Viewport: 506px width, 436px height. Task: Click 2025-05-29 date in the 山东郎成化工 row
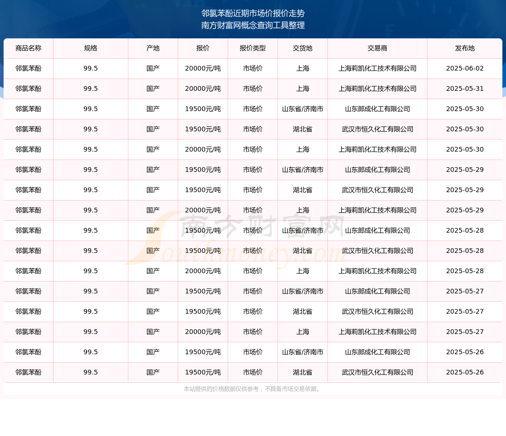tap(465, 170)
